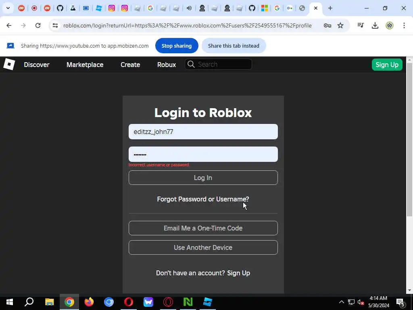This screenshot has width=413, height=310.
Task: Open Create in Roblox navbar
Action: click(x=130, y=65)
